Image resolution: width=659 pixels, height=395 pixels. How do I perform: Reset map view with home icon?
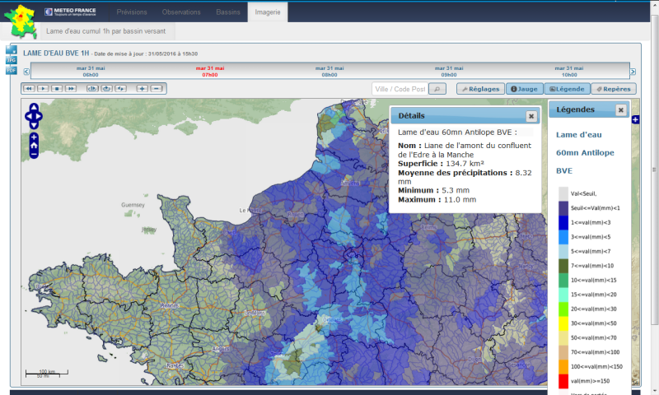point(34,146)
